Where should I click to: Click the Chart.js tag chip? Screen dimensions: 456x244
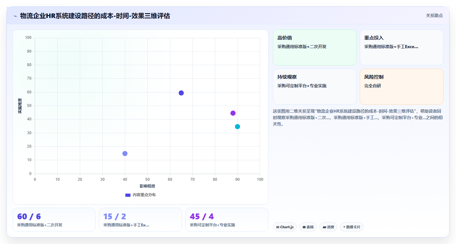[285, 227]
